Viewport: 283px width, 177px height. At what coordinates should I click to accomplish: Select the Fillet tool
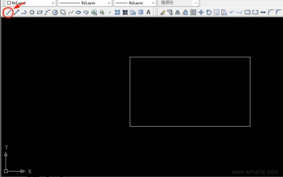[278, 13]
